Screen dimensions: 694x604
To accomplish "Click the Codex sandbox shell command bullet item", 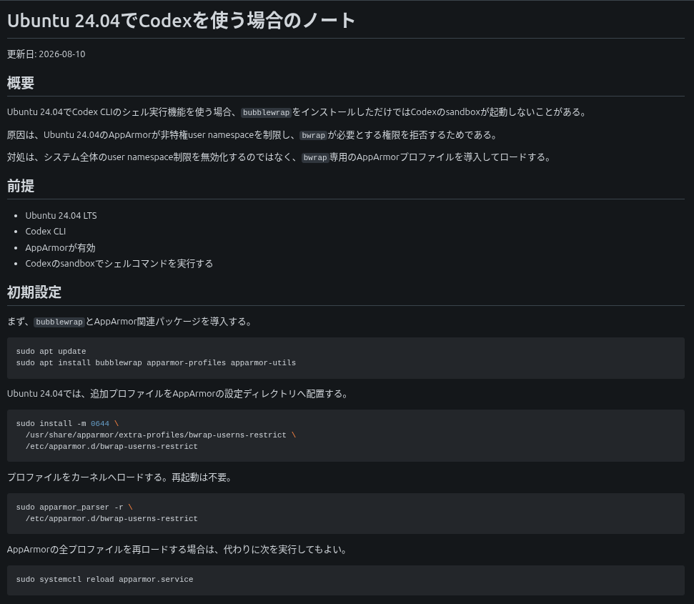I will tap(119, 264).
